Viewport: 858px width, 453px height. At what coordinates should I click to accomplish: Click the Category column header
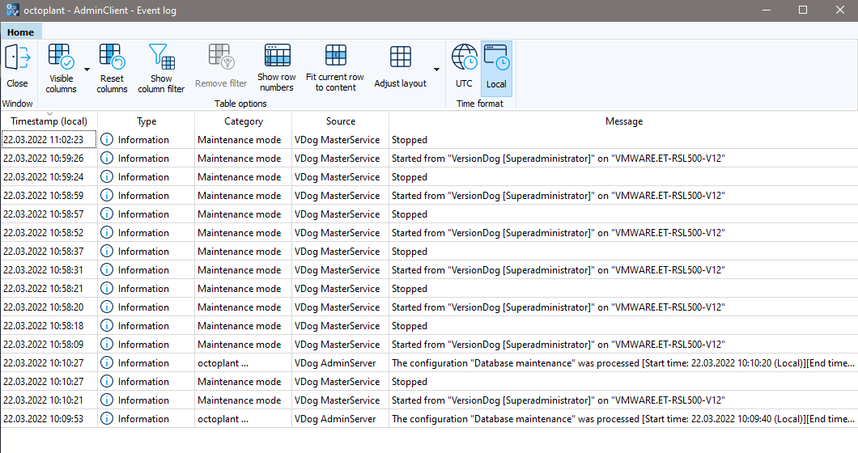point(243,121)
